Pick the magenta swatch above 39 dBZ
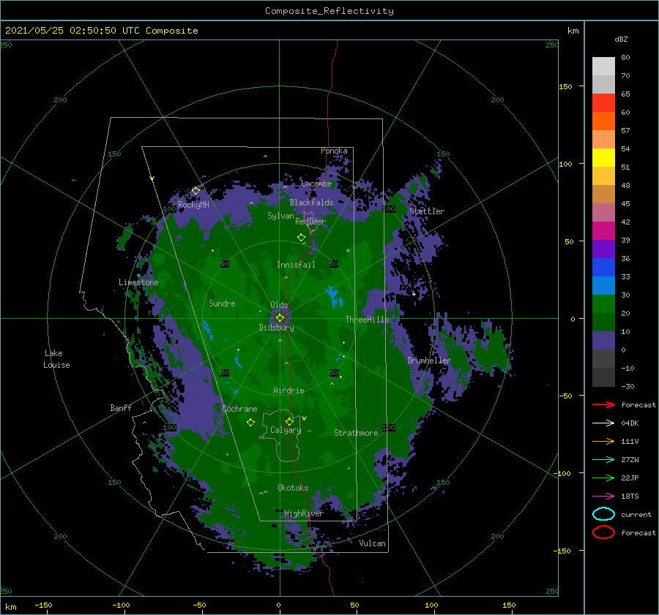 (x=603, y=231)
